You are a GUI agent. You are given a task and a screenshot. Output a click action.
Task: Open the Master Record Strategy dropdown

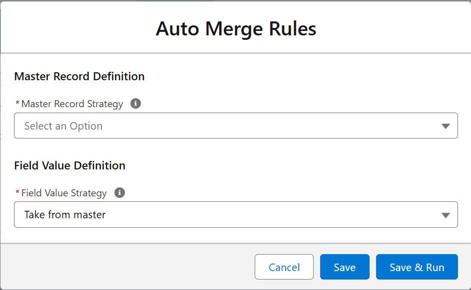pyautogui.click(x=236, y=126)
